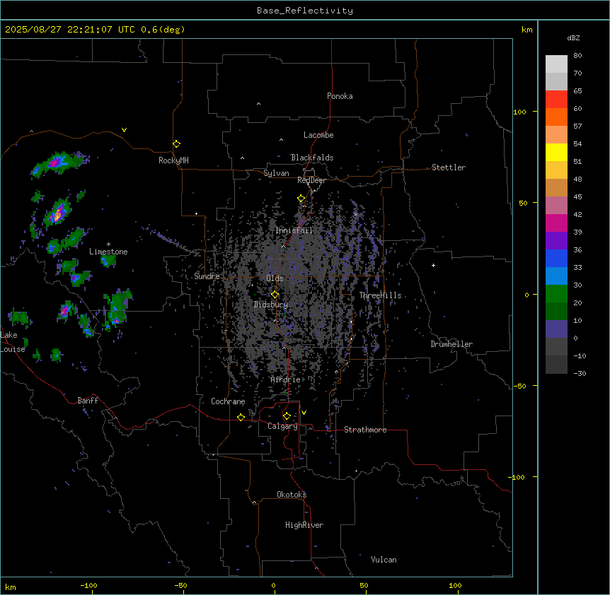Click the HighRiver label
Viewport: 610px width, 595px height.
point(304,525)
